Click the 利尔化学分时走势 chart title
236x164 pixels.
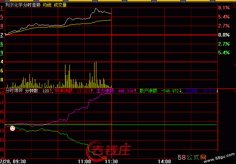[x=23, y=5]
